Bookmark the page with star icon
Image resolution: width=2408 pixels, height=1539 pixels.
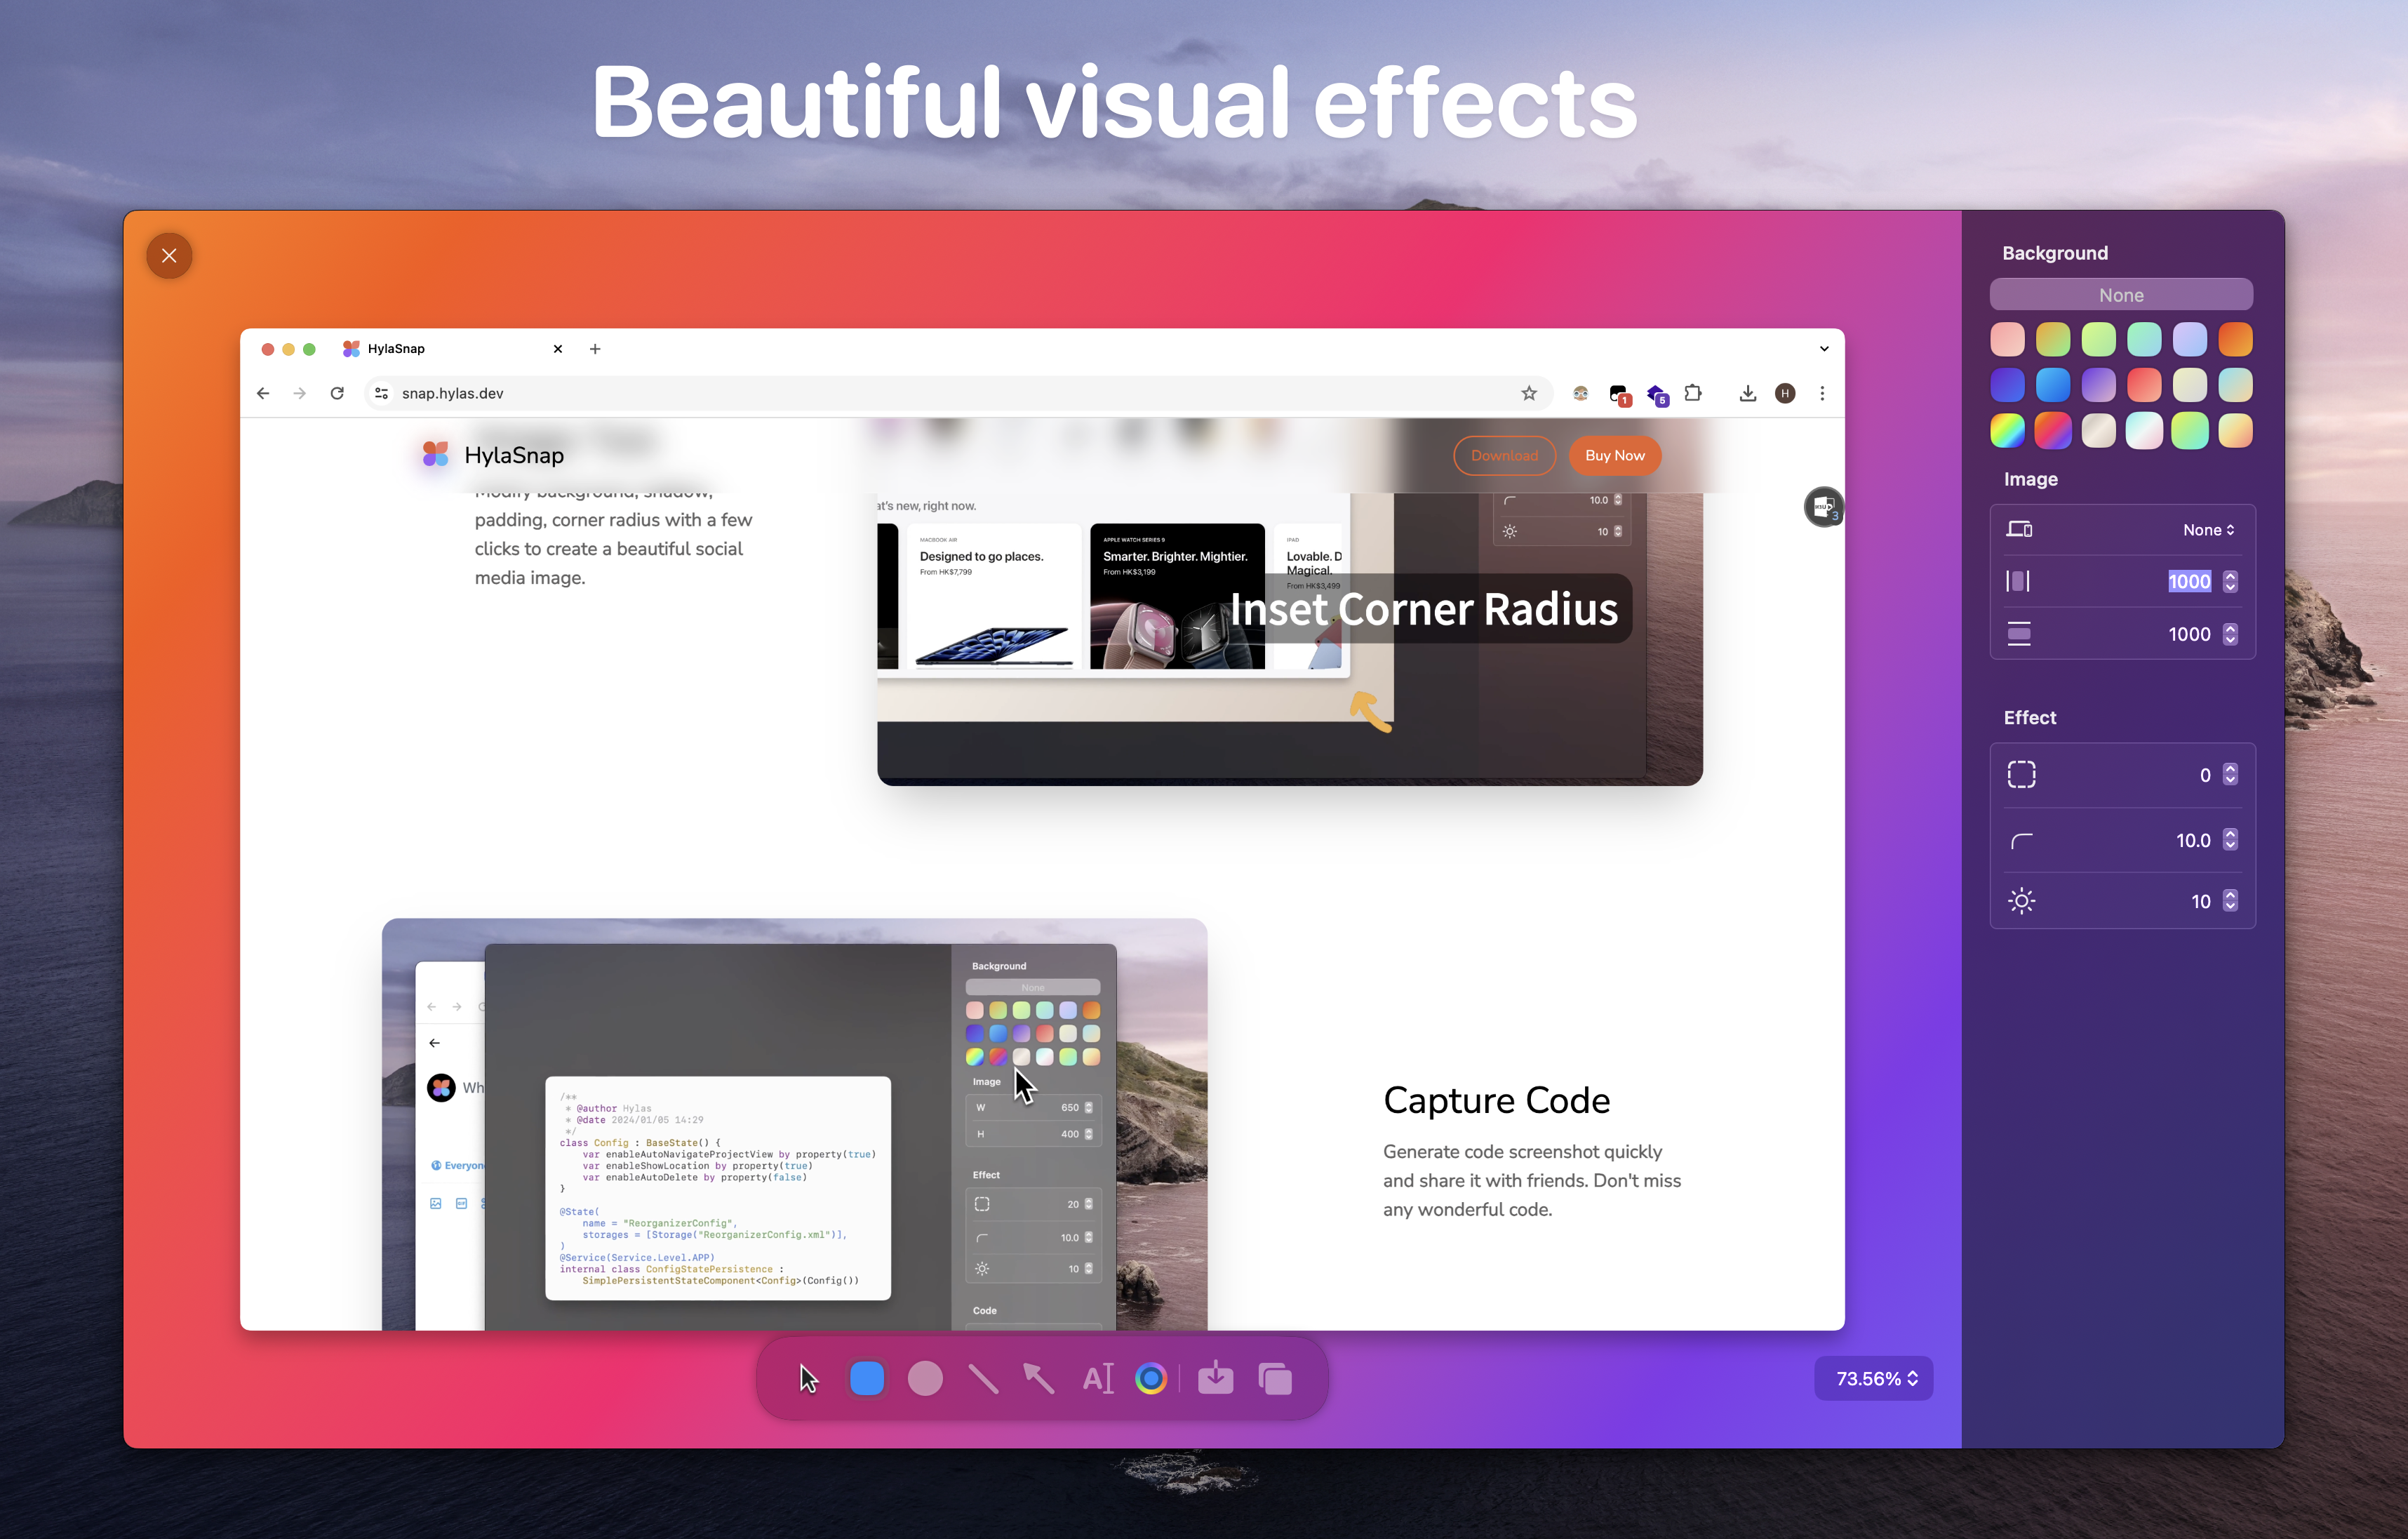(1529, 393)
